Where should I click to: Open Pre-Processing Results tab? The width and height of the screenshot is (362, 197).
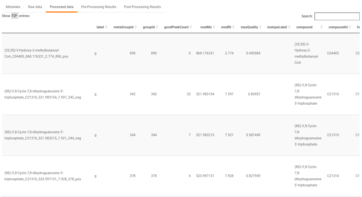[99, 7]
